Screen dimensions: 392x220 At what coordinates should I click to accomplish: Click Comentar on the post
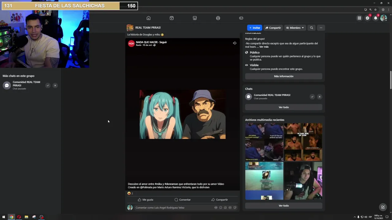[183, 200]
